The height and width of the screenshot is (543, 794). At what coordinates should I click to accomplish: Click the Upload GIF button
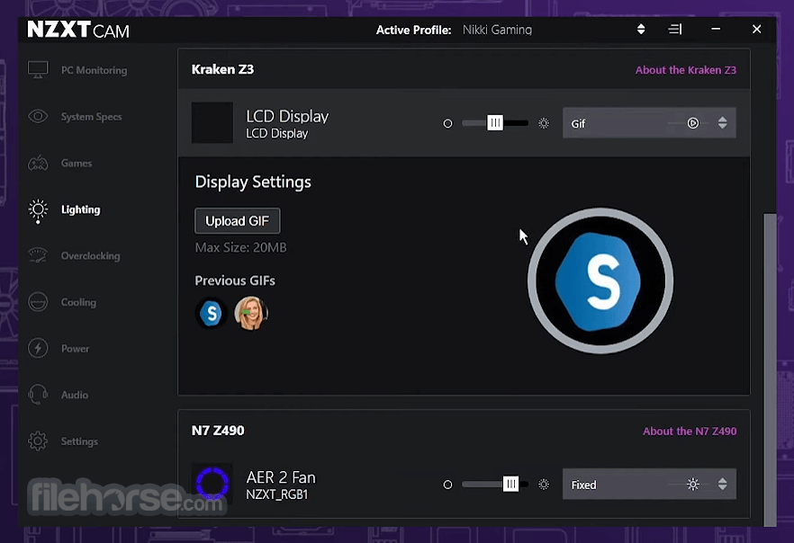[x=237, y=221]
